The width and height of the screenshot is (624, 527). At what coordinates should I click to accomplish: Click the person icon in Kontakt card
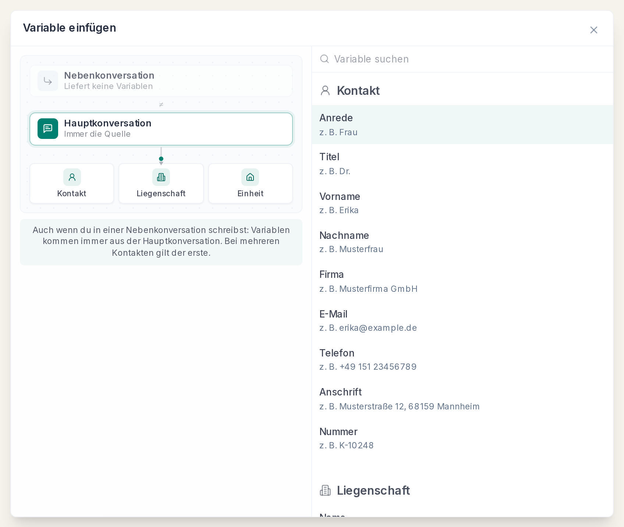click(x=72, y=177)
